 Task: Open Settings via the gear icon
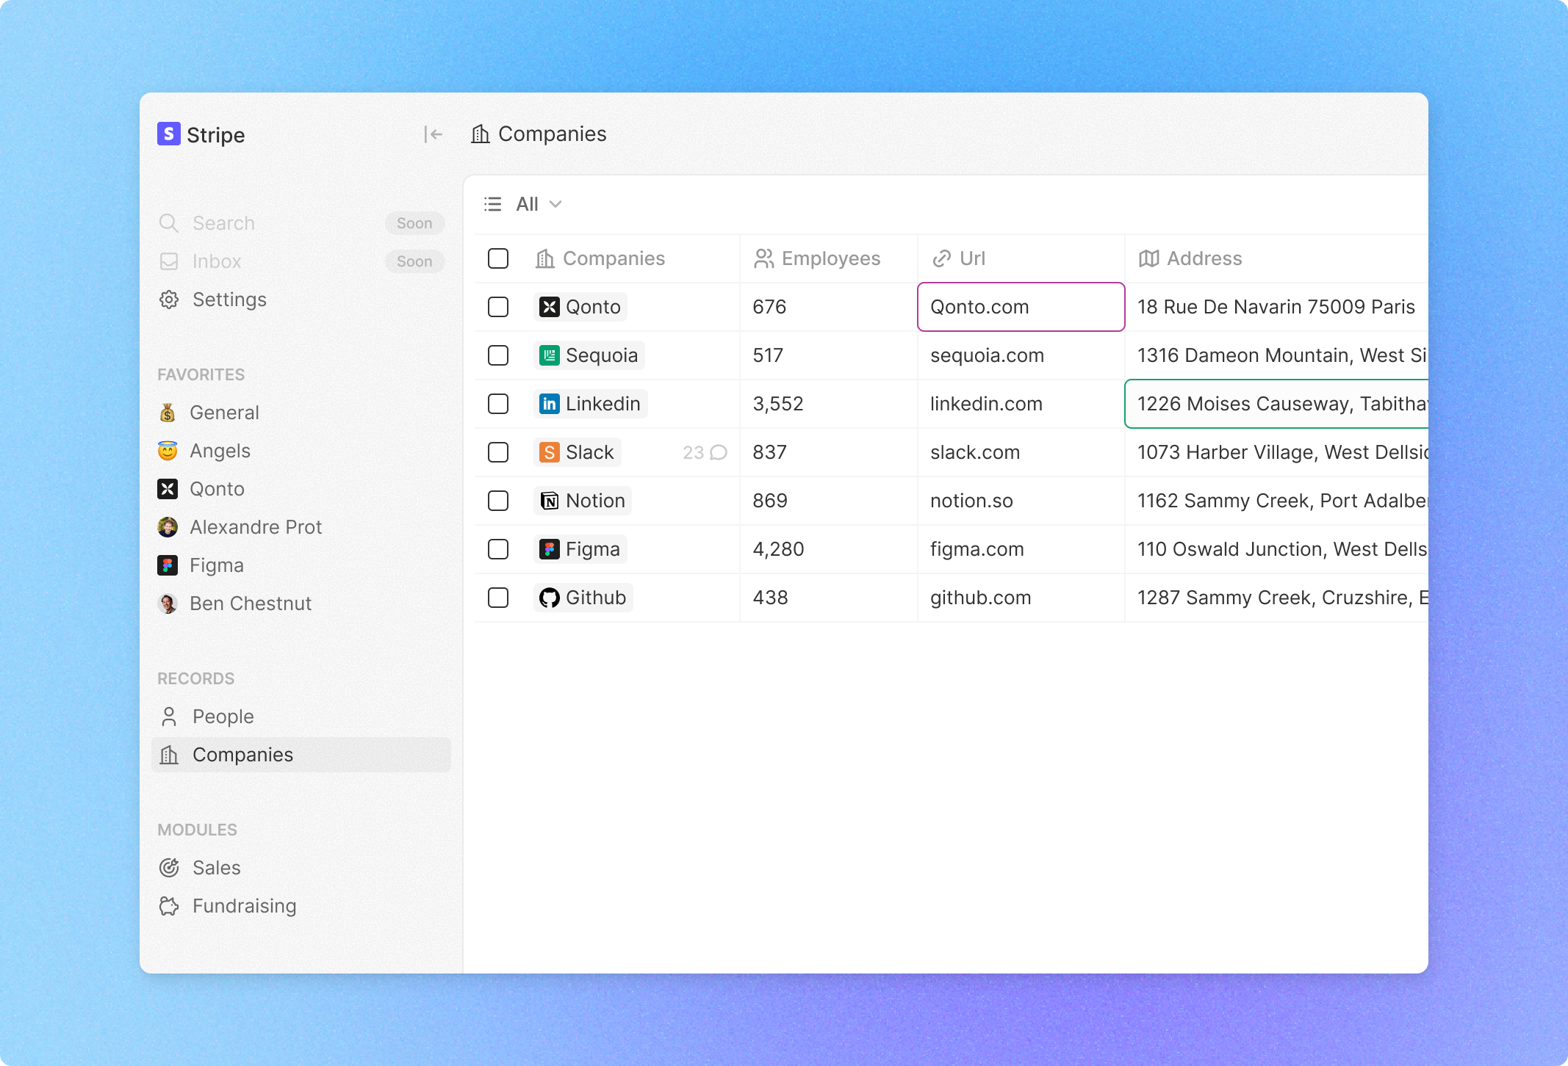169,300
